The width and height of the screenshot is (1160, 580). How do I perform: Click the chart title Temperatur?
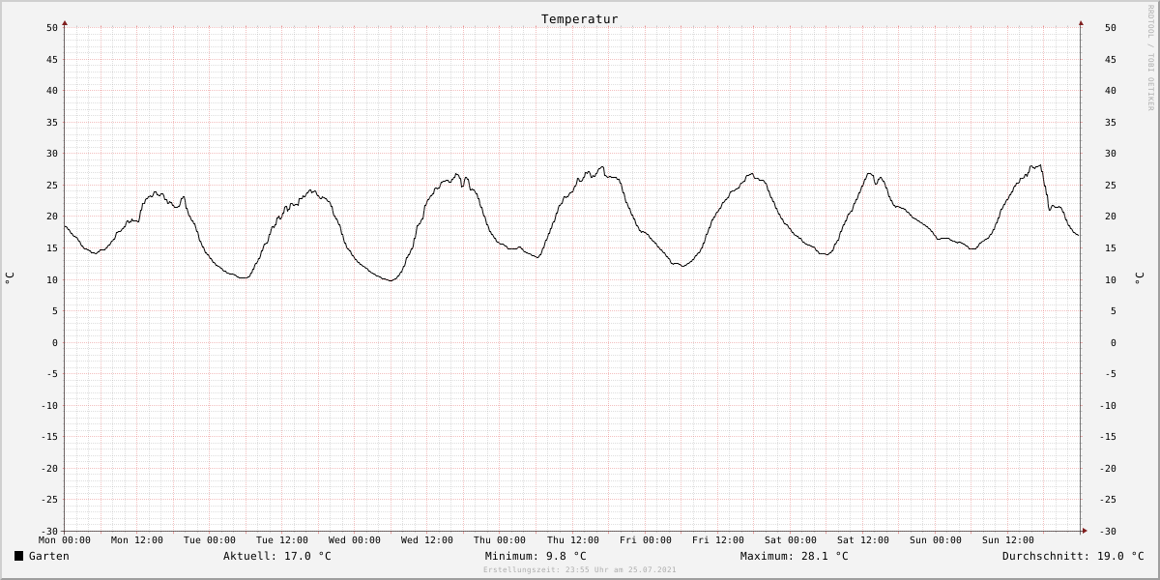[x=579, y=18]
